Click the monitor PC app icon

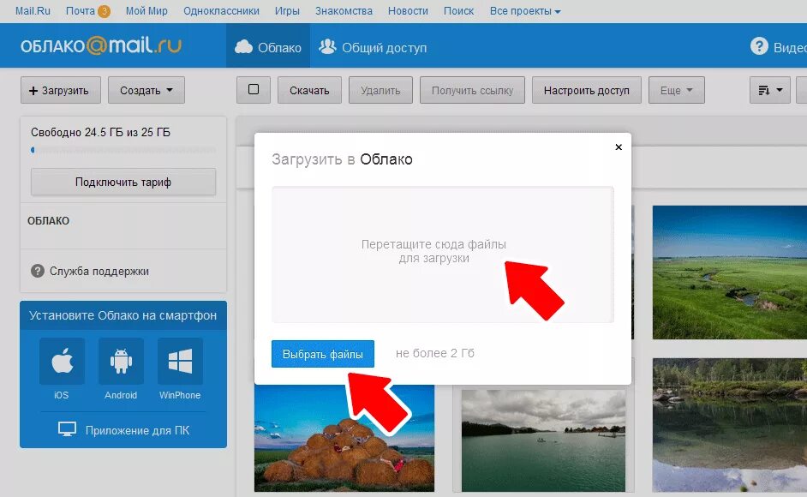click(67, 429)
